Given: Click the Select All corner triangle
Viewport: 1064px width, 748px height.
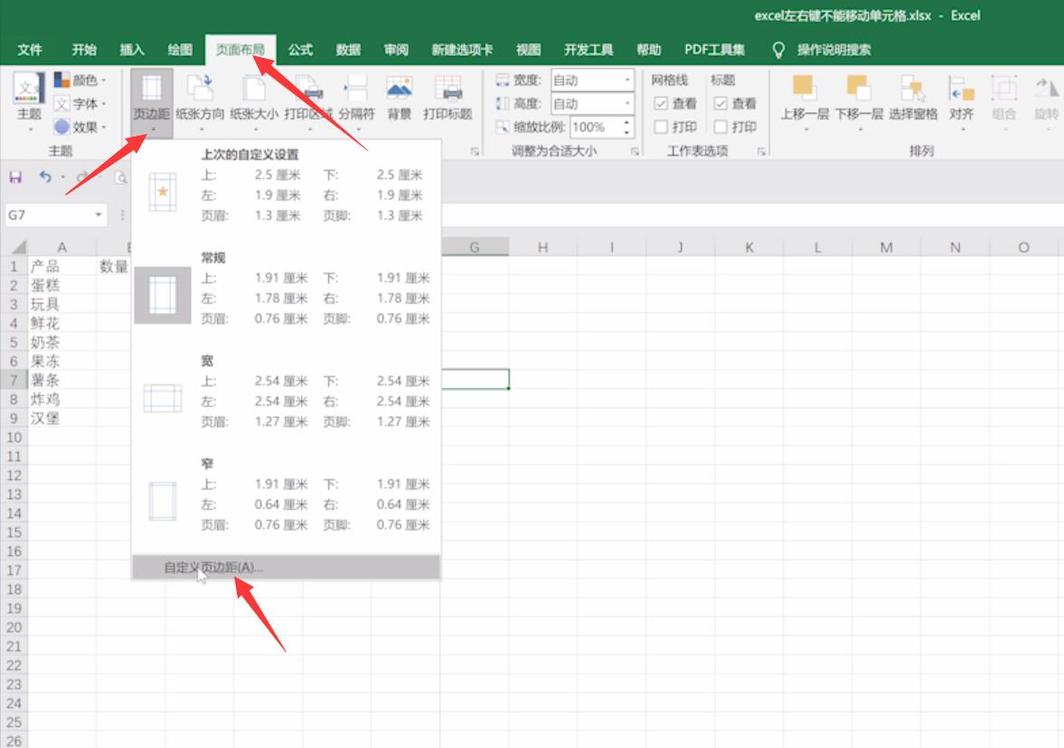Looking at the screenshot, I should [x=18, y=247].
